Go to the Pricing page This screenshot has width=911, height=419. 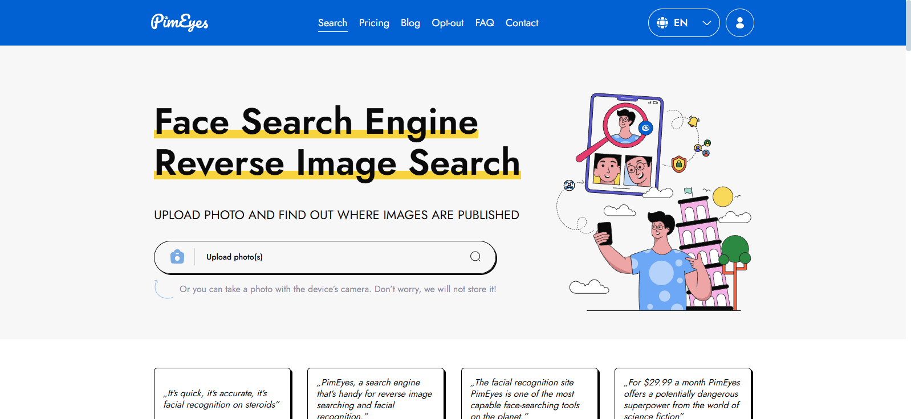click(x=374, y=23)
